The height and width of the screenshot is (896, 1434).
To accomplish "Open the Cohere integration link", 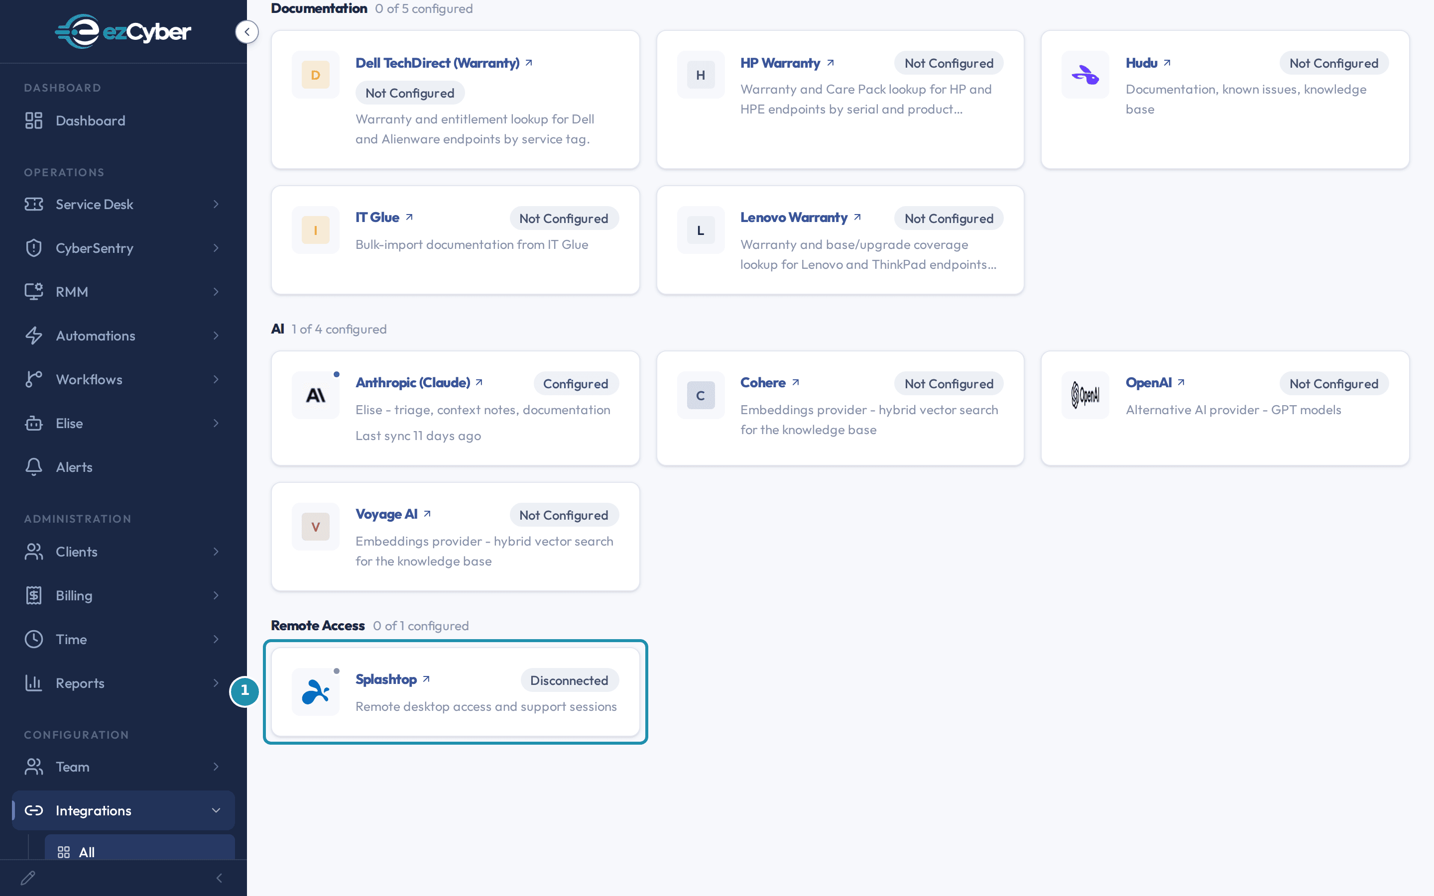I will [x=770, y=383].
